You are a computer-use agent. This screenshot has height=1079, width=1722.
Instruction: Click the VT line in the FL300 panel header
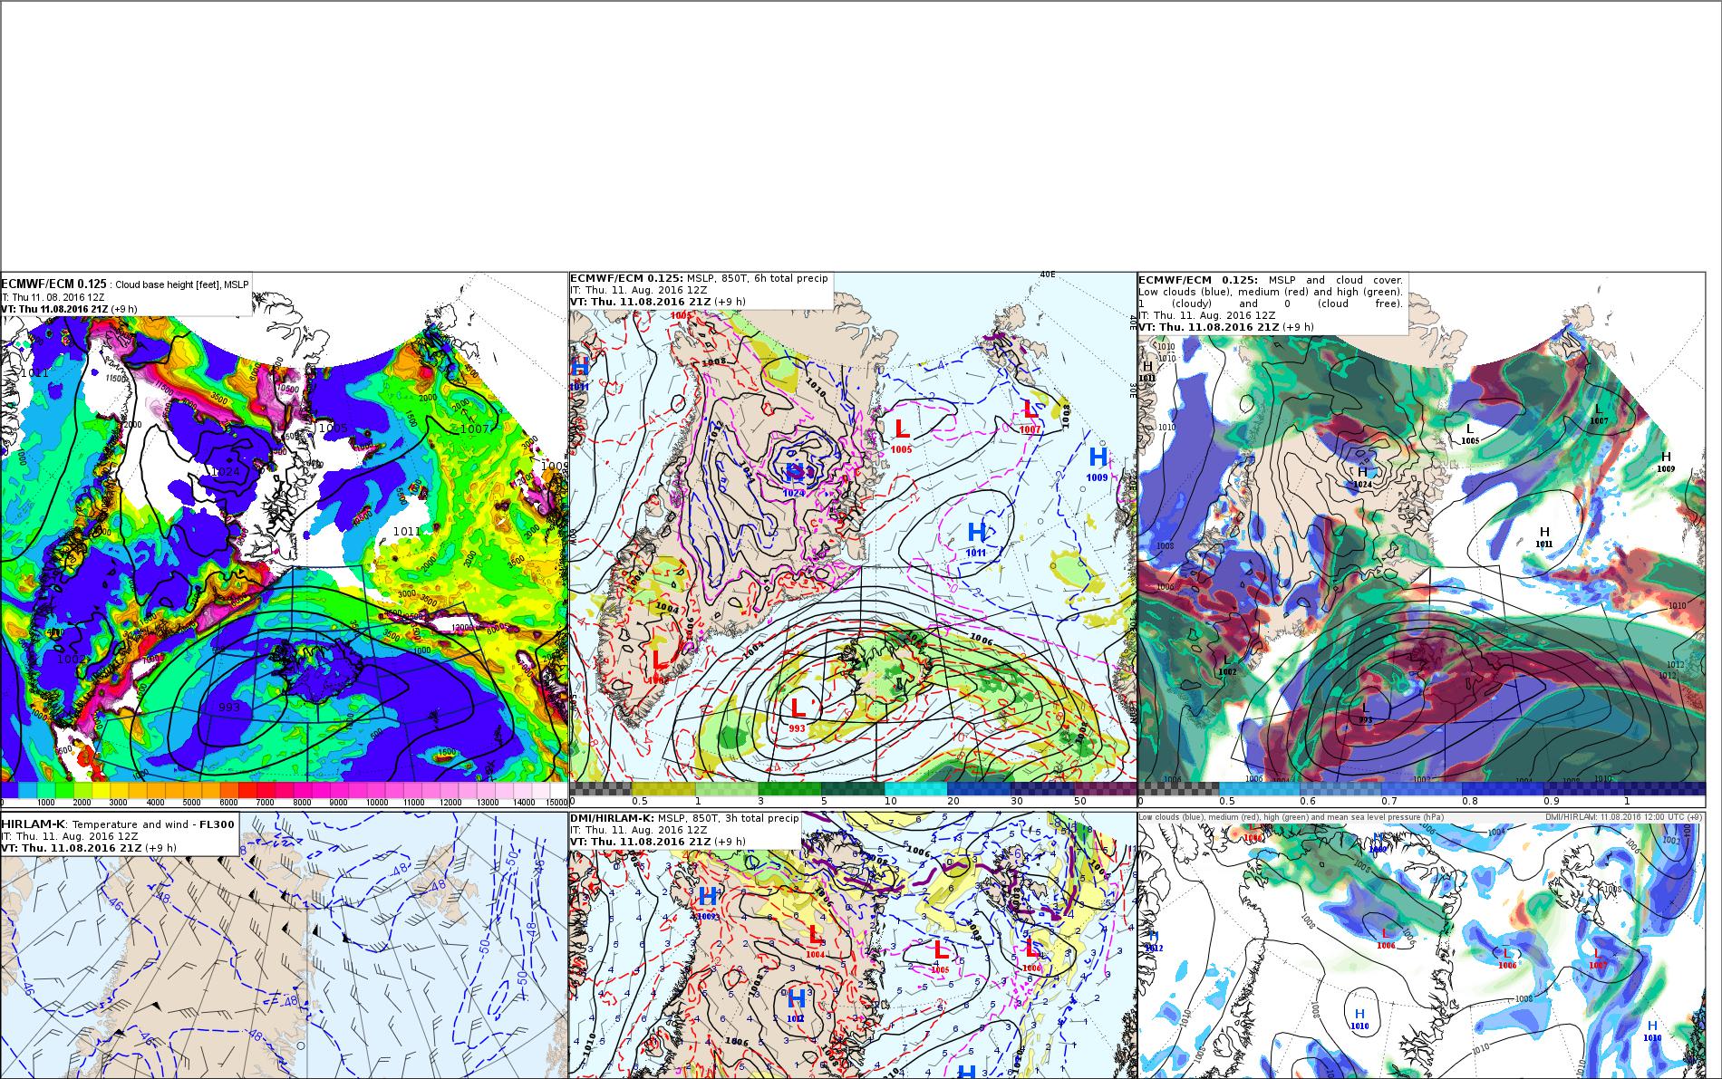coord(90,848)
